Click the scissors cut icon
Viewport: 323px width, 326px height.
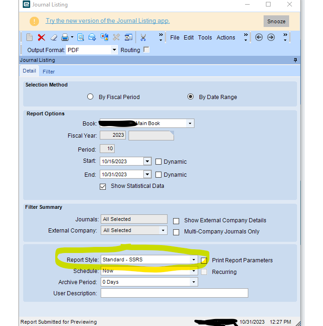tap(143, 37)
